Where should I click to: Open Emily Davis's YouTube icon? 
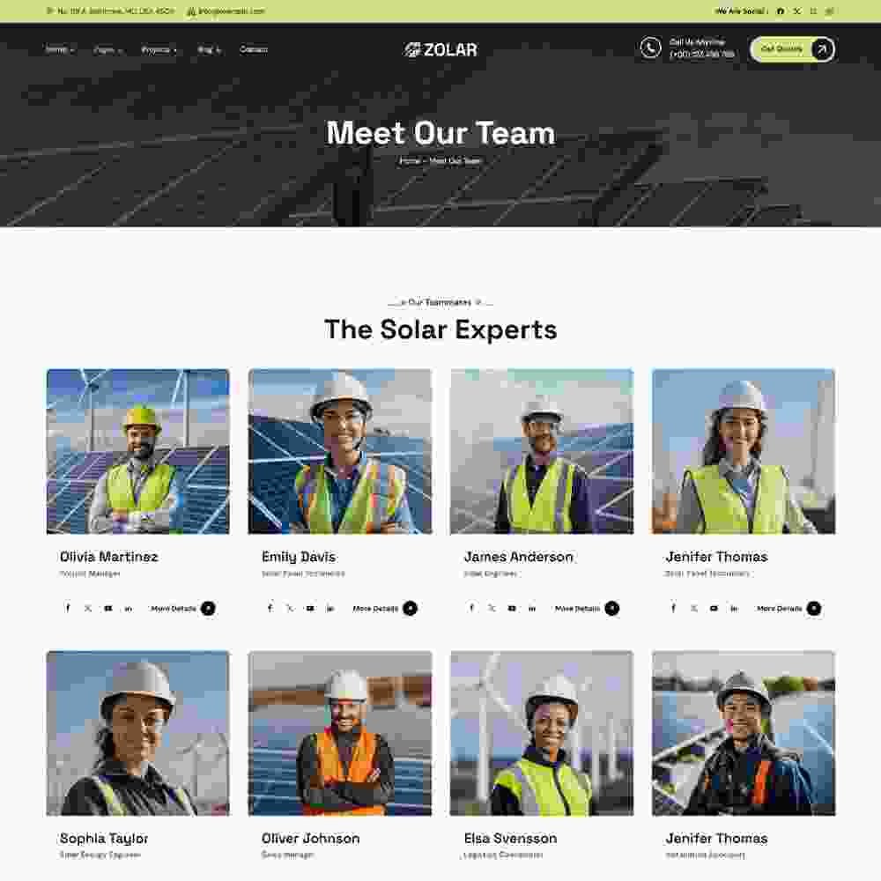pos(310,608)
